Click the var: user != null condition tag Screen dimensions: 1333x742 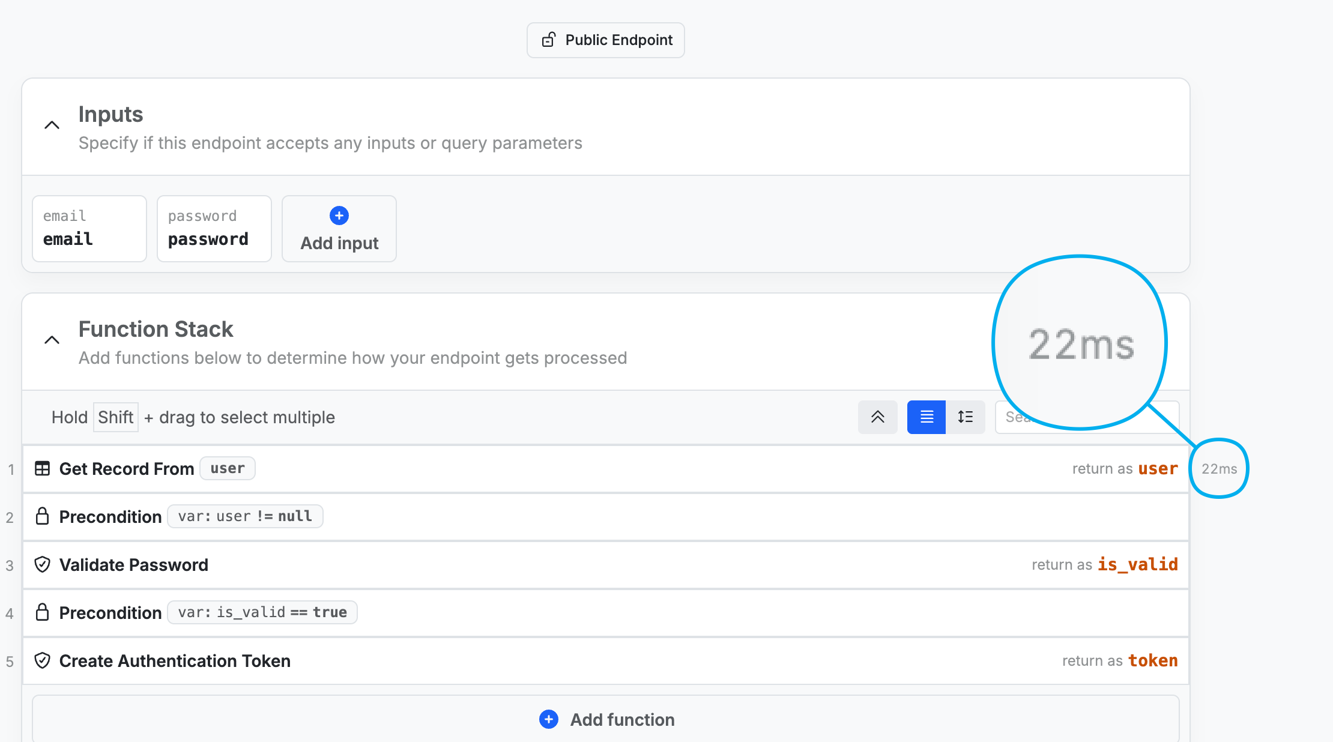tap(245, 516)
